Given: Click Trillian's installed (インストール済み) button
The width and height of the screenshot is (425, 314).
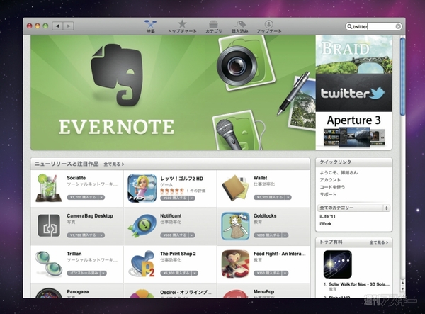Looking at the screenshot, I should click(x=84, y=274).
